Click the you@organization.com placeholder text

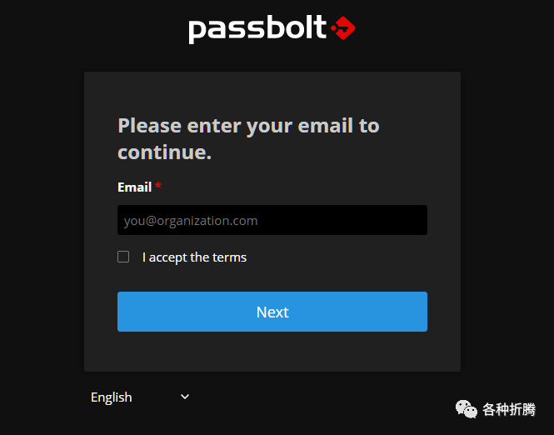191,221
